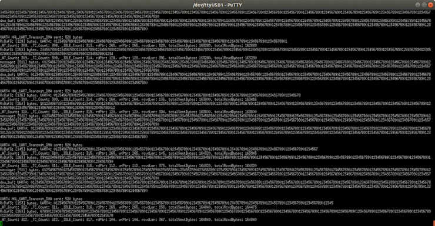The height and width of the screenshot is (226, 435).
Task: Click the green terminal cursor block
Action: coord(1,224)
